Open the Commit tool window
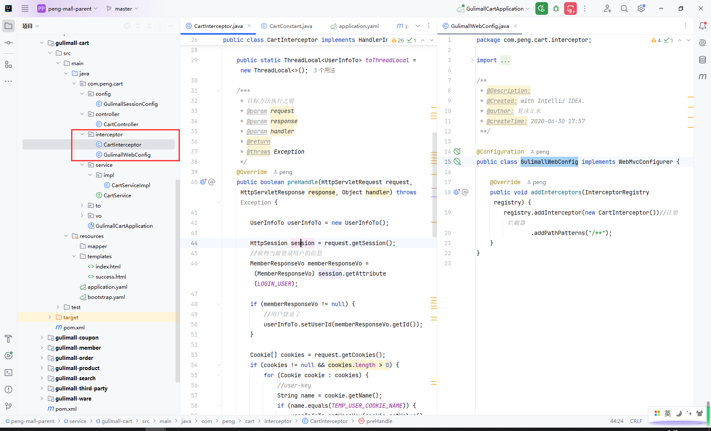The height and width of the screenshot is (431, 711). [x=8, y=43]
